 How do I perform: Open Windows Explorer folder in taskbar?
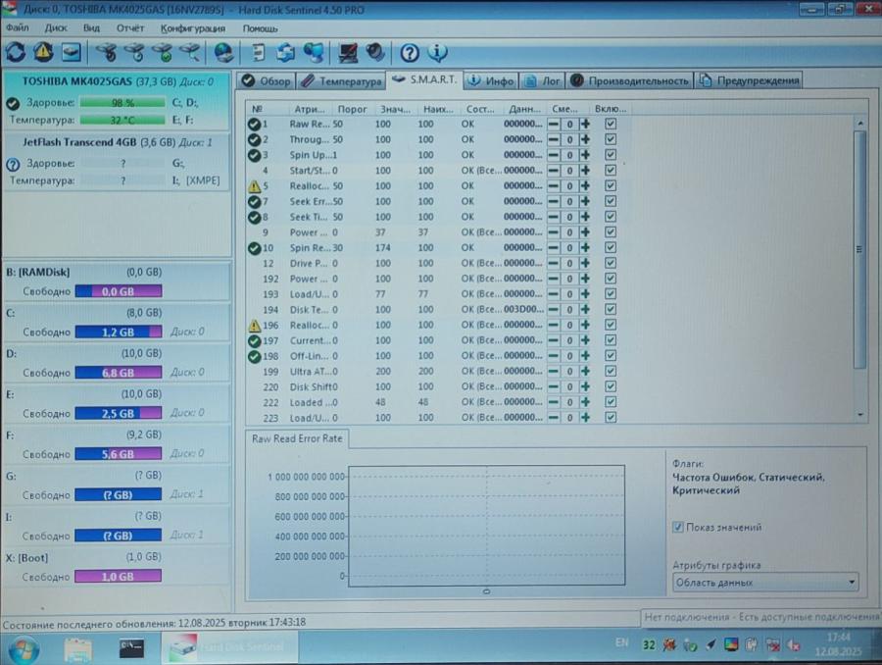click(x=78, y=649)
